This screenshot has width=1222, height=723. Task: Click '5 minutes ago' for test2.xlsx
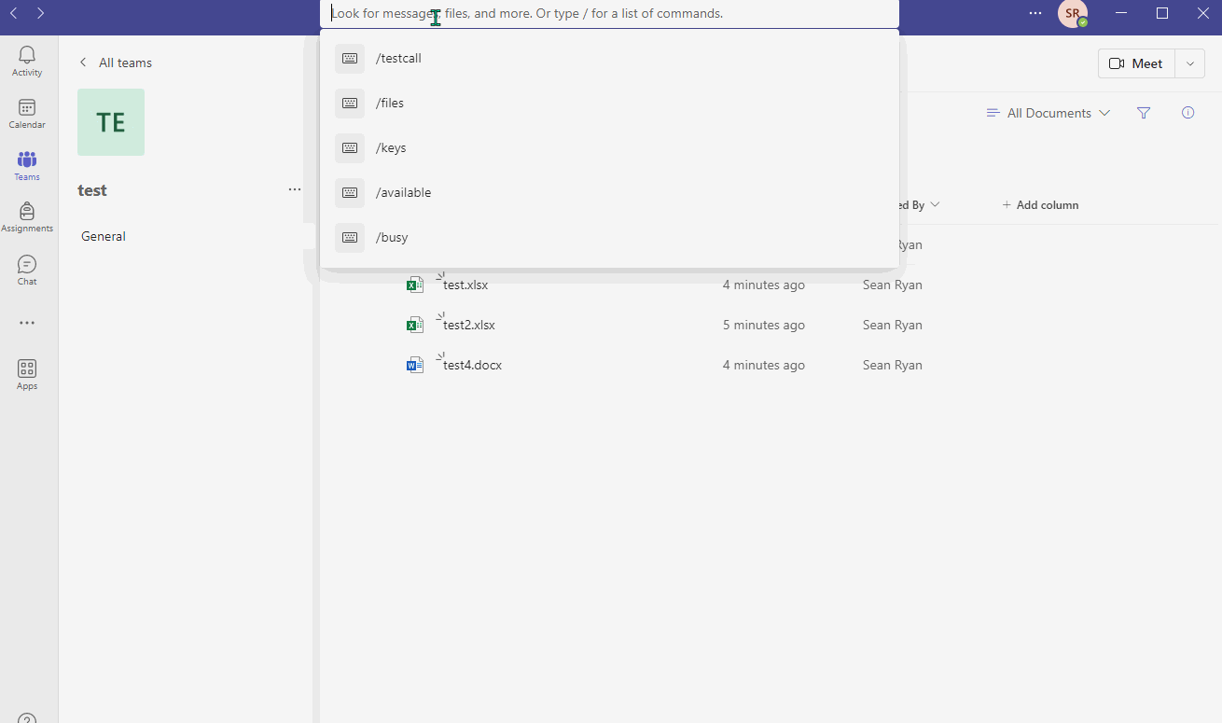coord(764,325)
